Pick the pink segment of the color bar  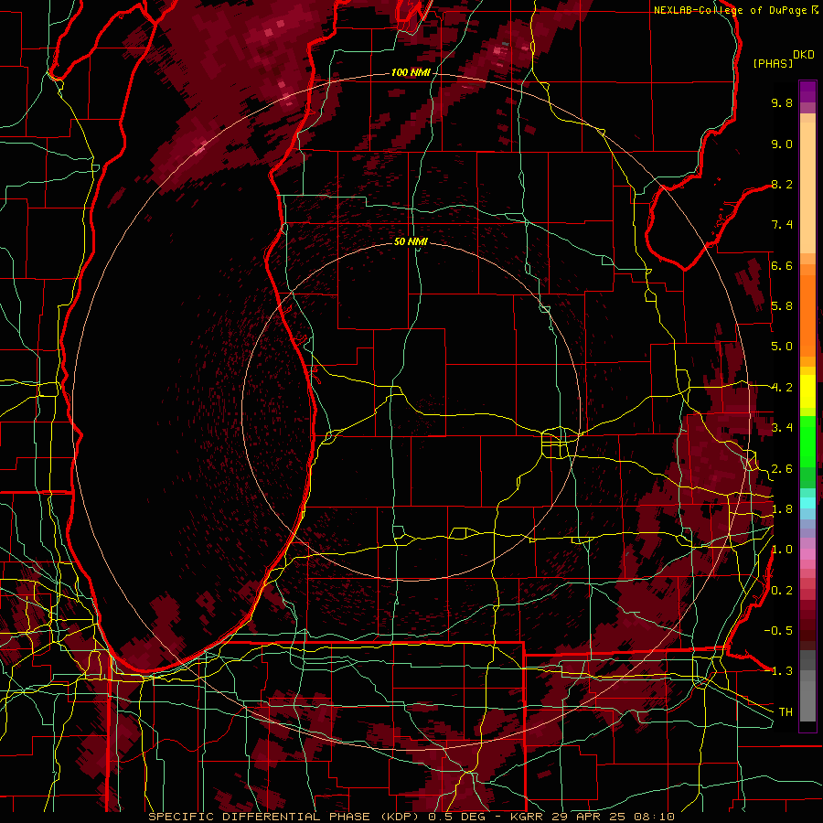click(807, 554)
